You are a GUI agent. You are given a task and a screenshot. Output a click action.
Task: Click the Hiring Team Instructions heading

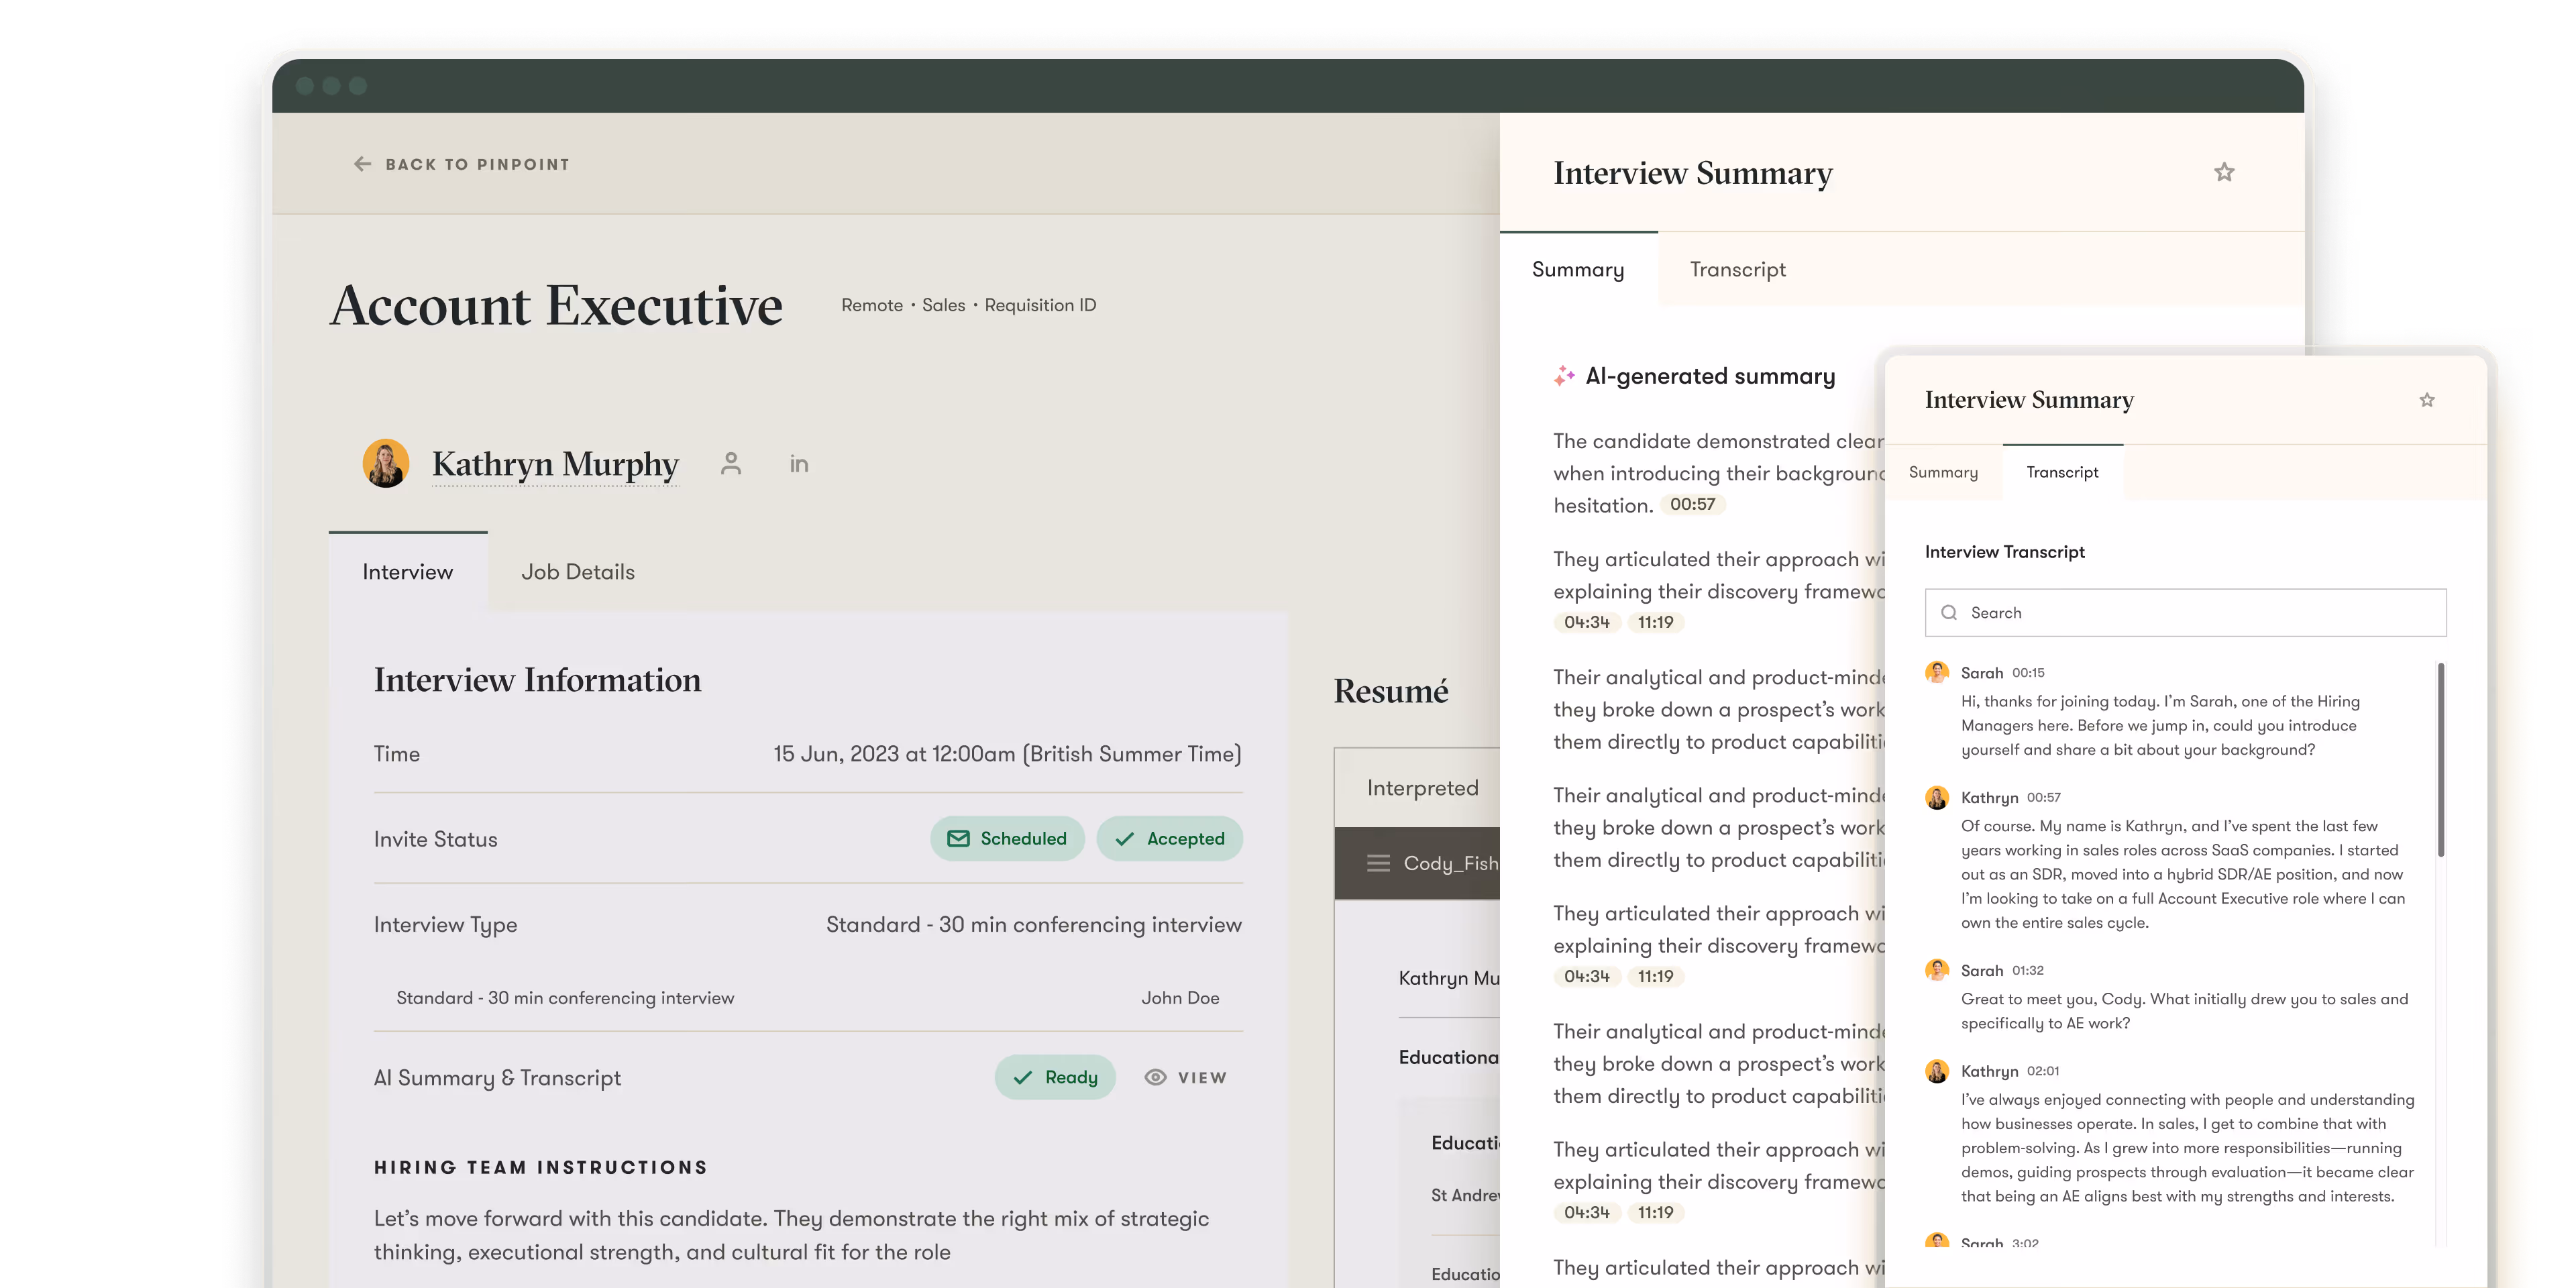click(540, 1167)
